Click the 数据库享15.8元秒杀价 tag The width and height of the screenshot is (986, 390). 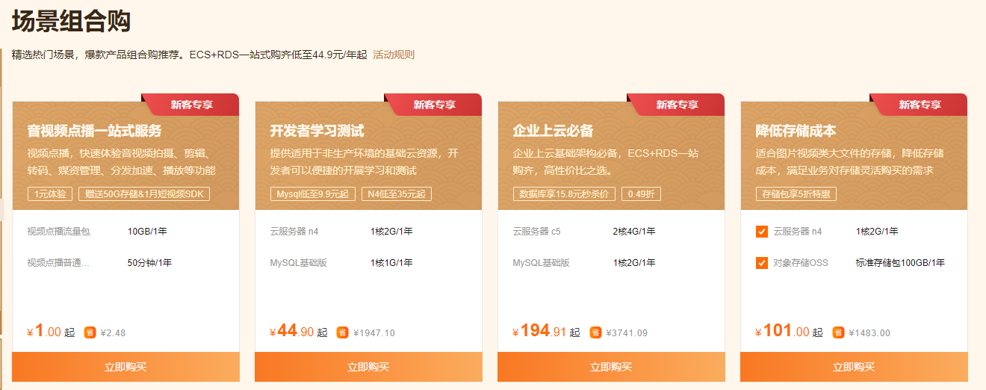tap(564, 194)
